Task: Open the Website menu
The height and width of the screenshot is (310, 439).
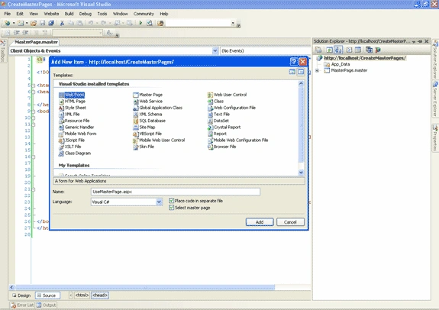Action: [x=51, y=14]
